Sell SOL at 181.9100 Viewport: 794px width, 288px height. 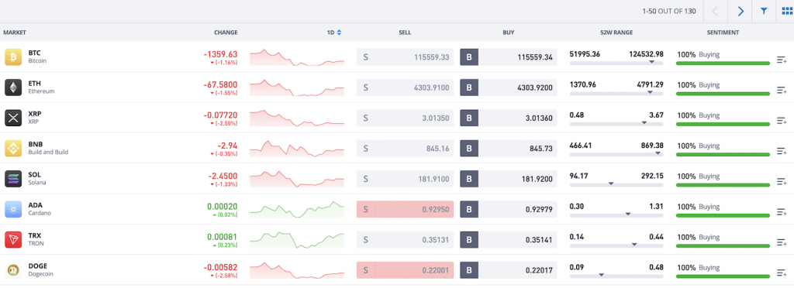click(405, 179)
